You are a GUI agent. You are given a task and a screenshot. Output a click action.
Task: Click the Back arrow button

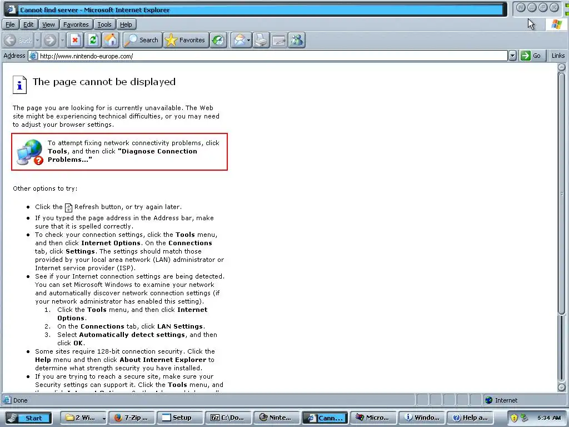pyautogui.click(x=18, y=40)
